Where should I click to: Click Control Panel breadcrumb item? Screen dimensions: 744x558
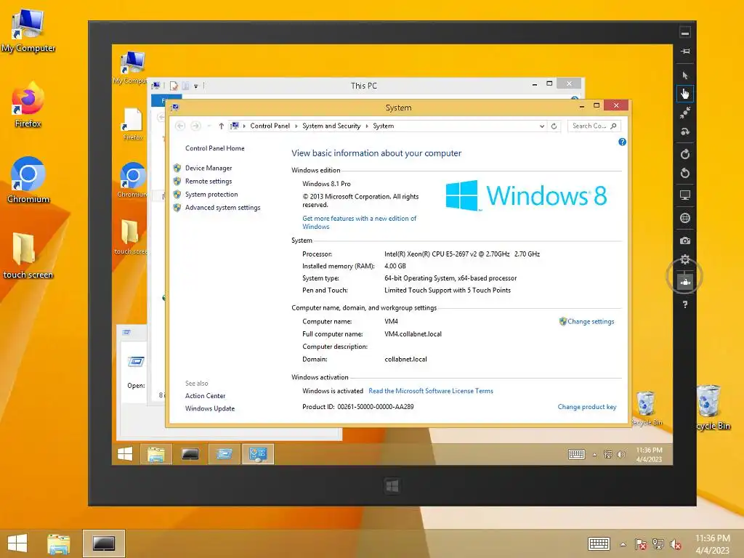pos(270,126)
